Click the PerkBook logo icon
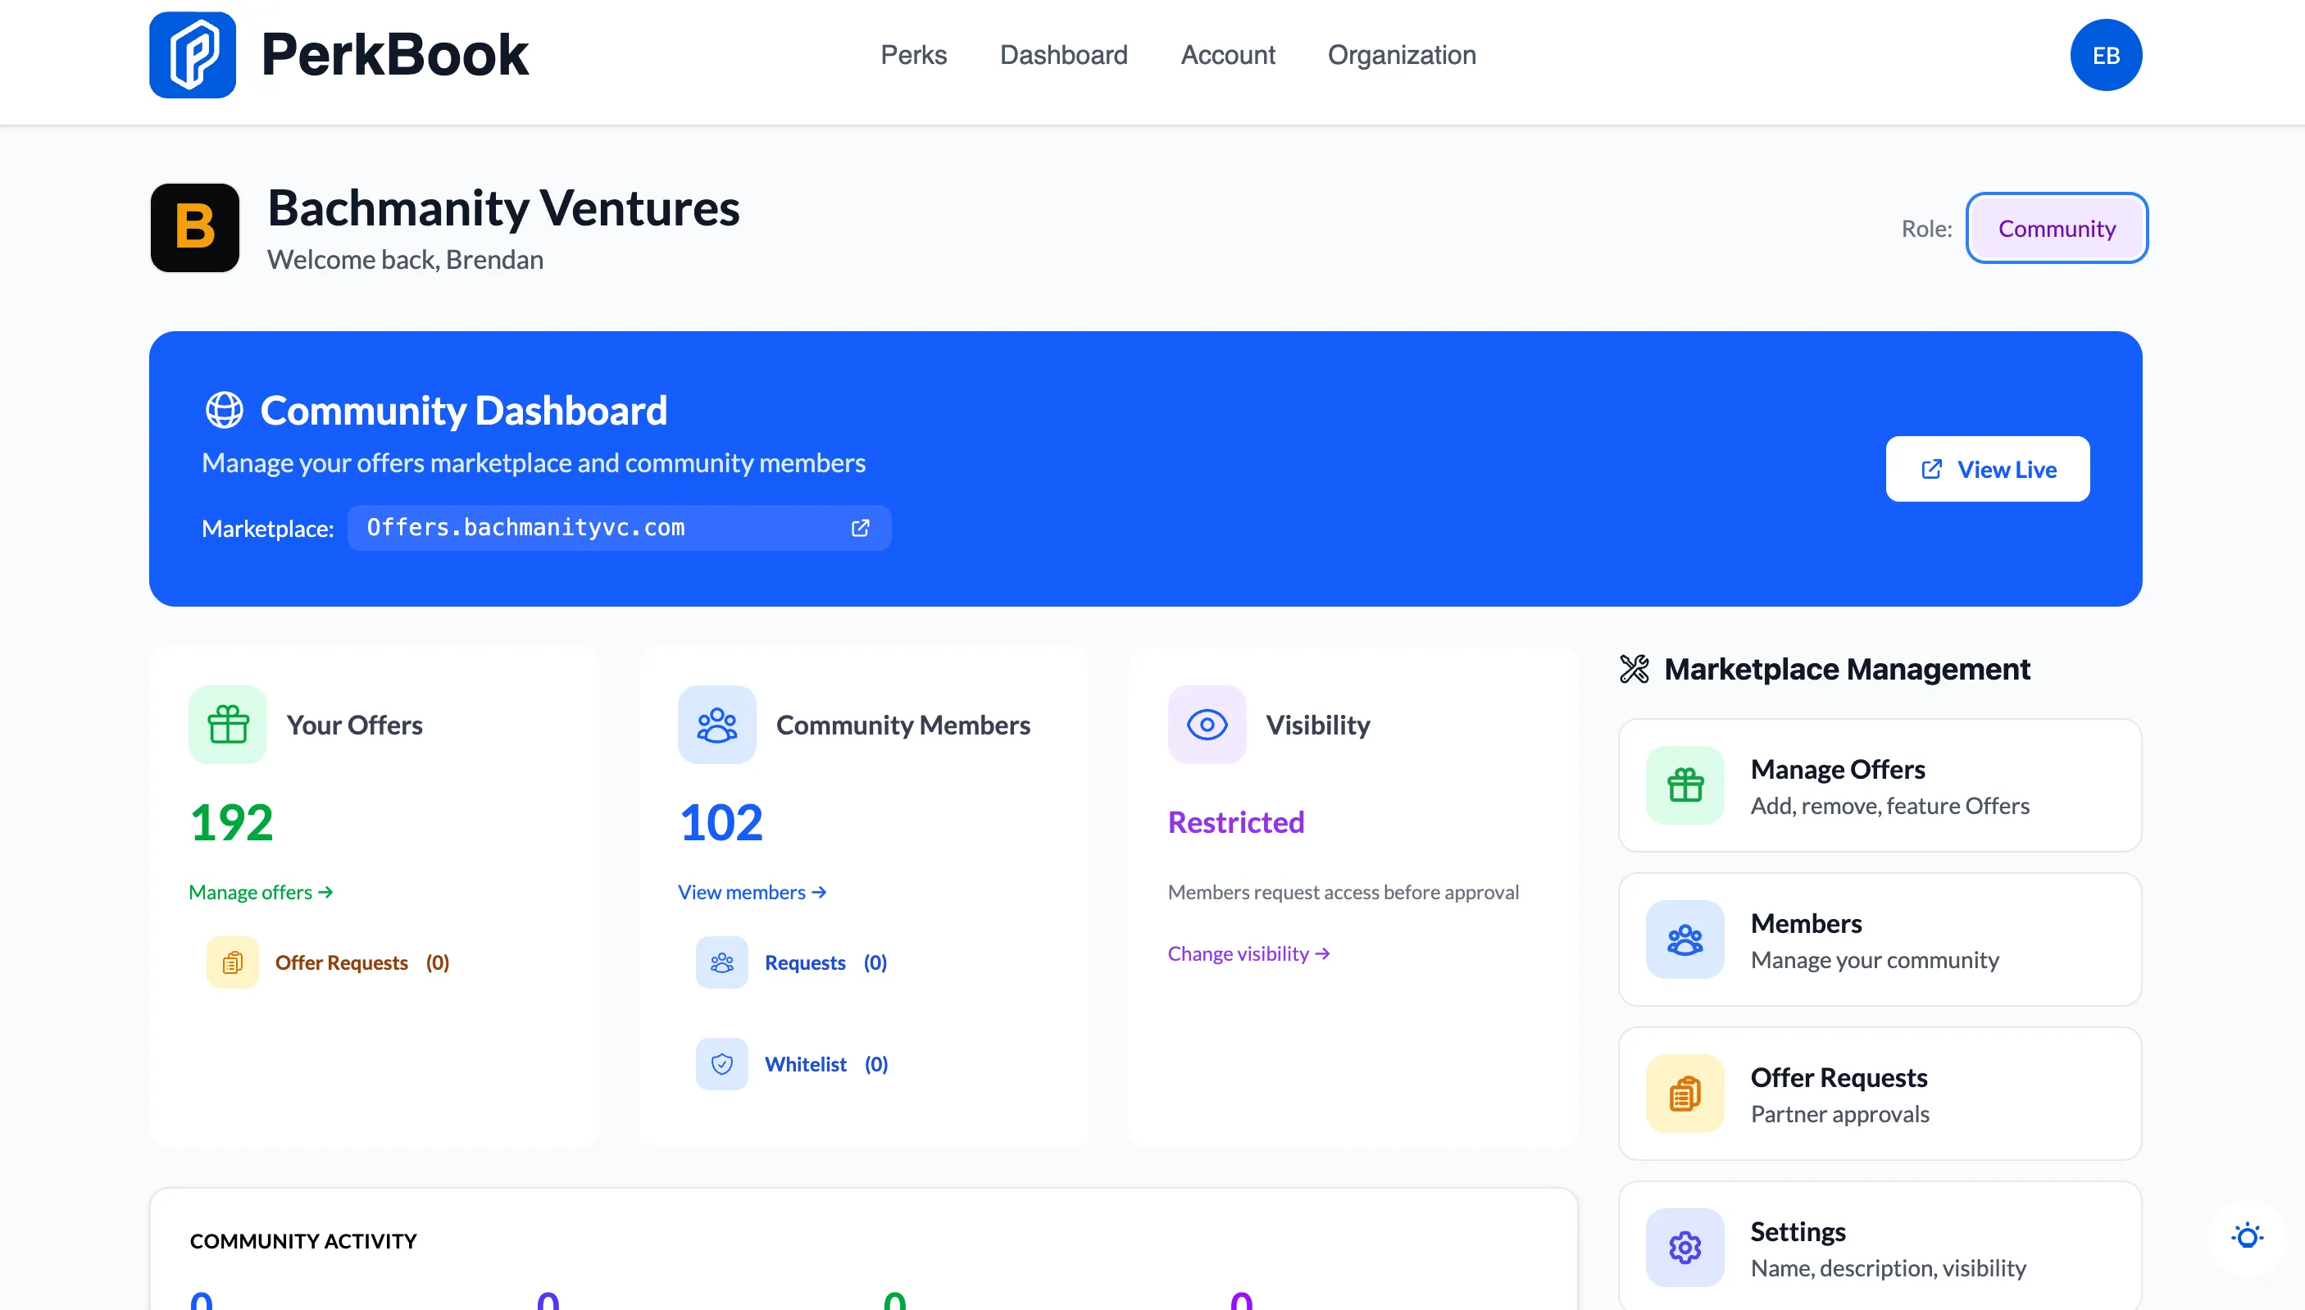Image resolution: width=2305 pixels, height=1310 pixels. point(193,55)
